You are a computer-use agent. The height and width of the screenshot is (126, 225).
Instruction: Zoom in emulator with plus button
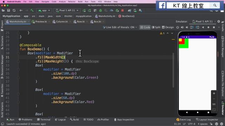pyautogui.click(x=214, y=93)
